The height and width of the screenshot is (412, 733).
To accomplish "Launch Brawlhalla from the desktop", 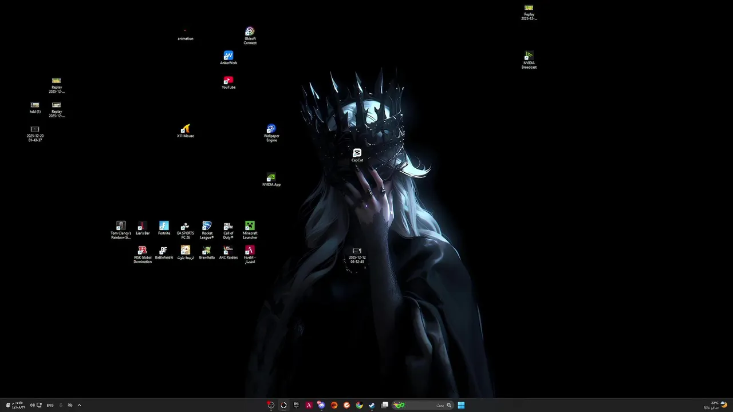I will [x=207, y=253].
